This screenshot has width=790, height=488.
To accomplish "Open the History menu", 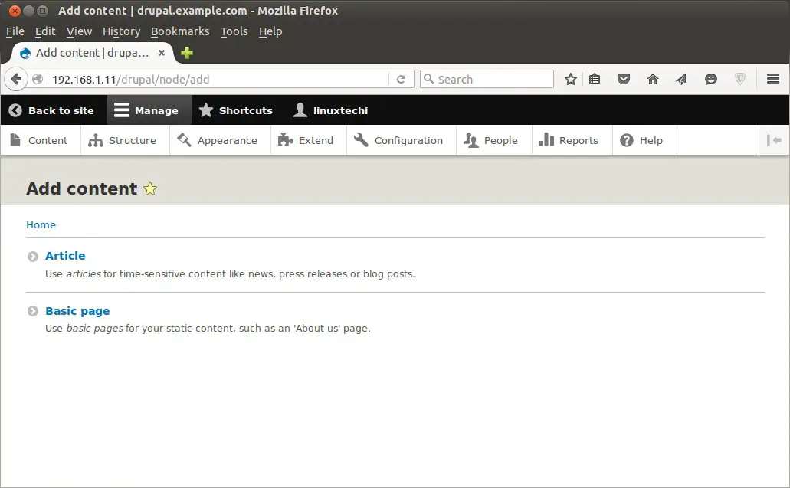I will 121,31.
